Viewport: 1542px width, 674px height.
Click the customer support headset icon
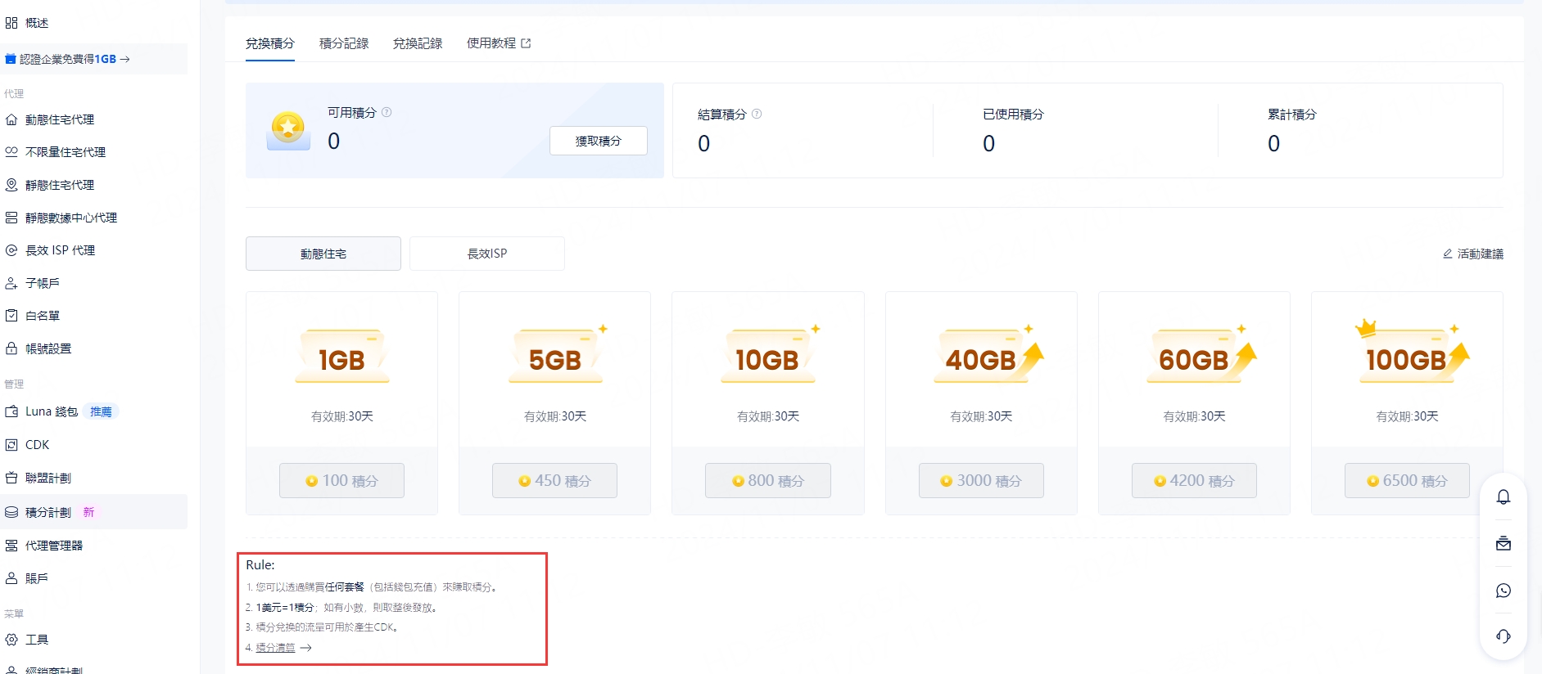point(1503,636)
